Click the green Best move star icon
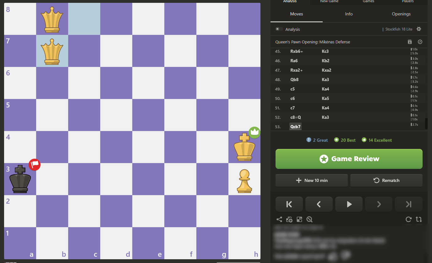This screenshot has width=432, height=263. point(336,140)
